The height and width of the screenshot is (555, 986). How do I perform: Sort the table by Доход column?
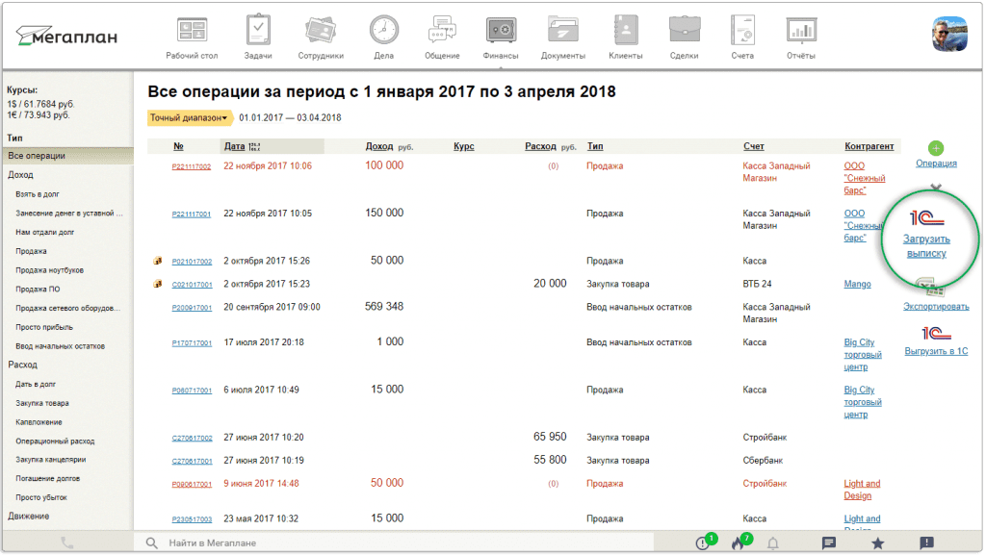[x=379, y=146]
